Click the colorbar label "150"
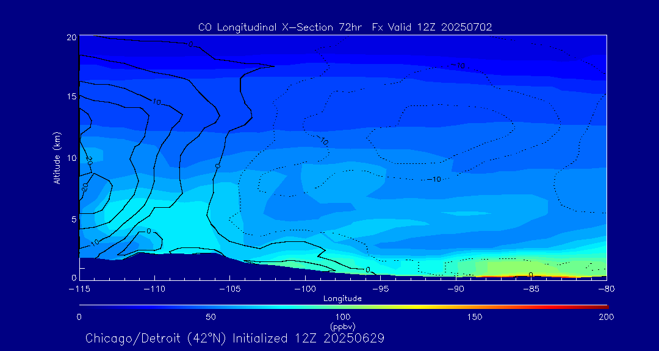Viewport: 659px width, 351px height. point(475,317)
